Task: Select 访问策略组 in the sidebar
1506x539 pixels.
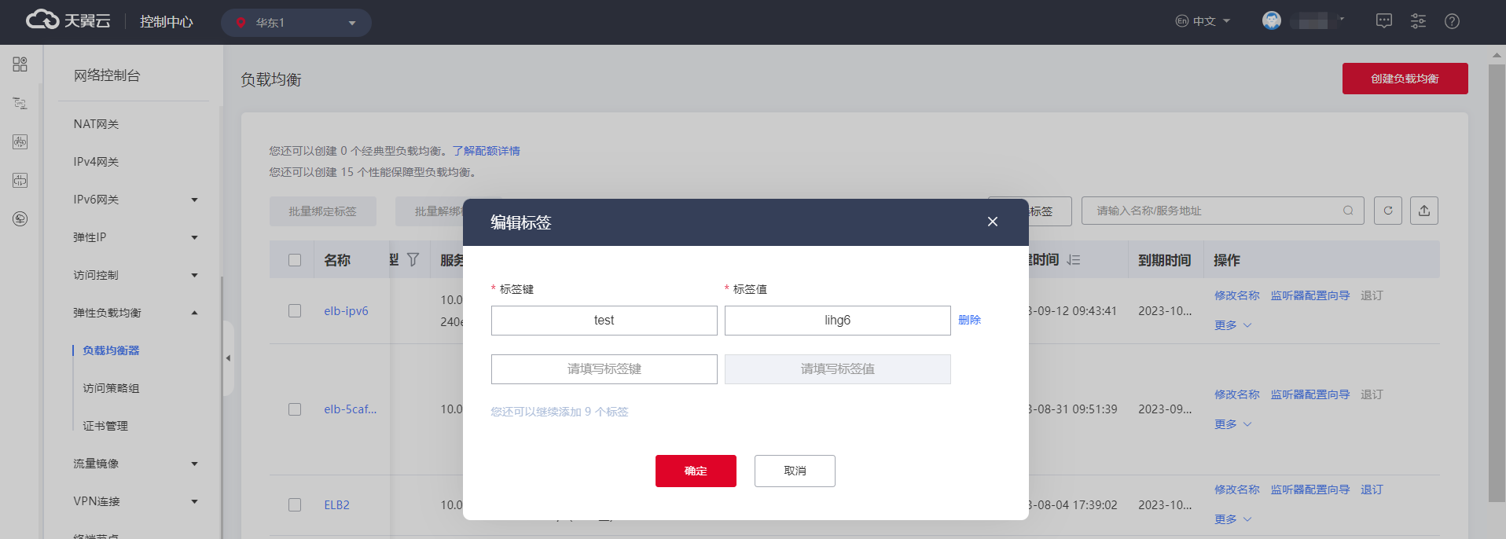Action: click(x=111, y=388)
